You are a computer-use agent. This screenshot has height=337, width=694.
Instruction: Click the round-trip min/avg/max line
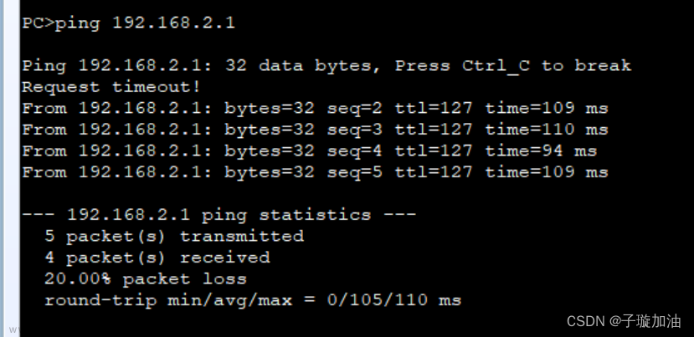pyautogui.click(x=253, y=300)
